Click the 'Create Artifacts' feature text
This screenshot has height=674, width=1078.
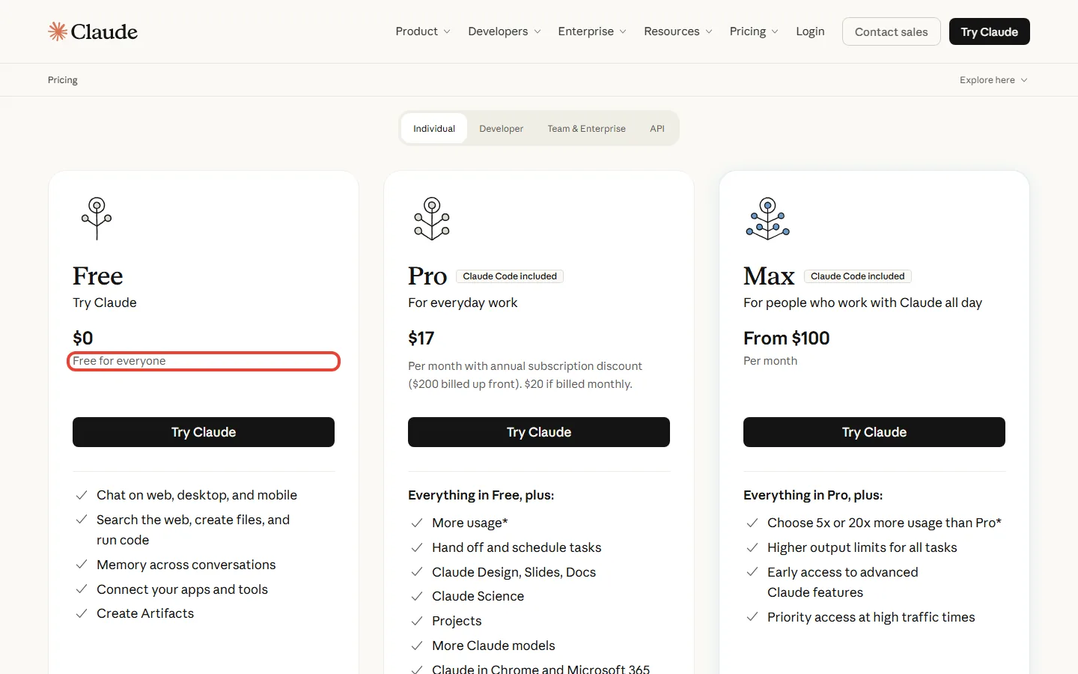145,613
